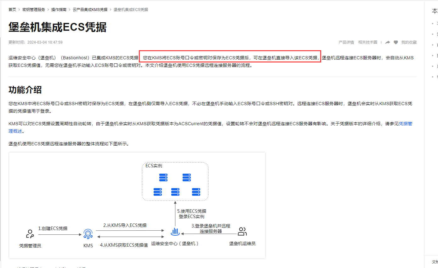
Task: Click the share arrow icon
Action: point(388,42)
